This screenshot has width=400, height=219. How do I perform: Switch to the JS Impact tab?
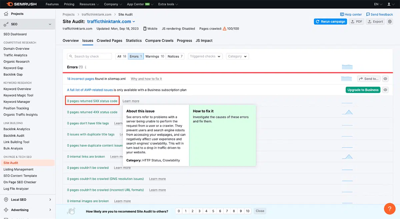204,41
